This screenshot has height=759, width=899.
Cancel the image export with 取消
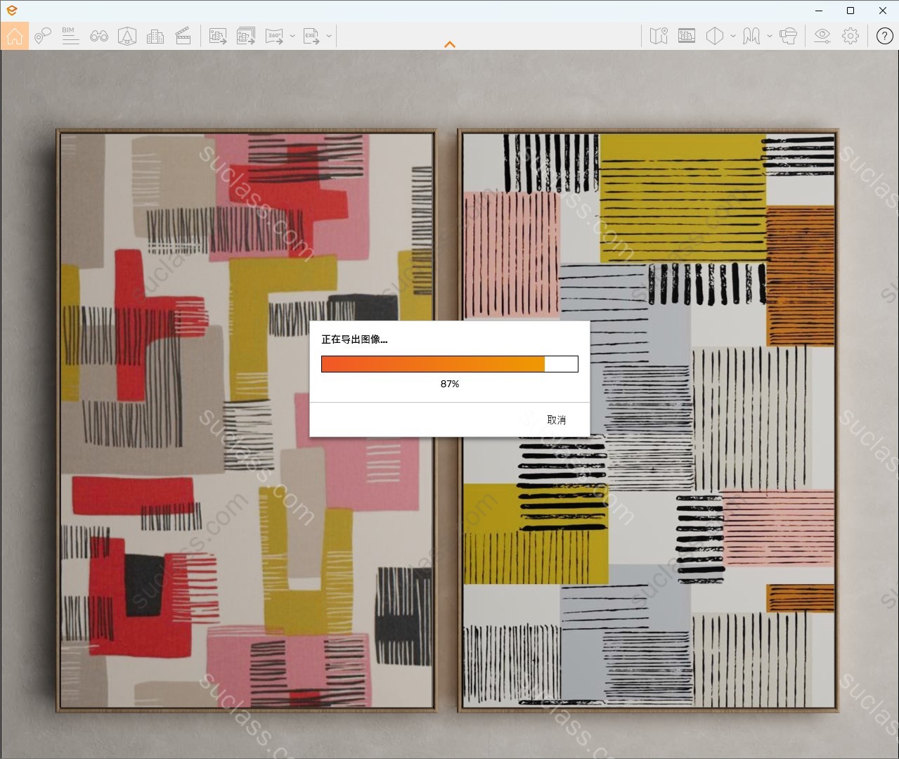pos(556,420)
